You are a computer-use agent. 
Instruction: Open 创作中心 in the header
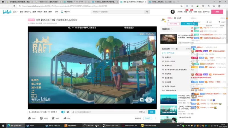click(206, 12)
